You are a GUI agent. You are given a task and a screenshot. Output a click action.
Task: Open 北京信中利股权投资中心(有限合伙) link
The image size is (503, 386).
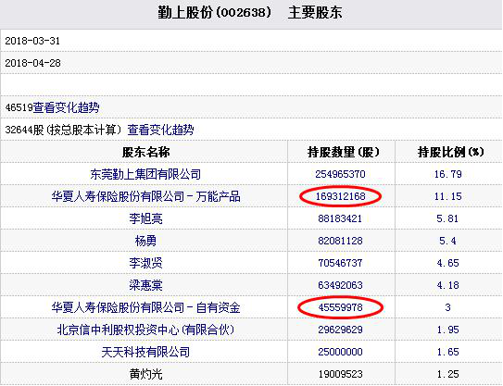(145, 330)
